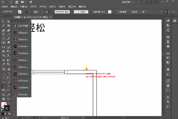Image resolution: width=178 pixels, height=119 pixels.
Task: Open the Type (T) menu
Action: coord(33,6)
